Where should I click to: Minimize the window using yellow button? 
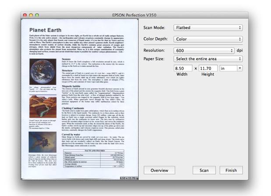point(31,15)
